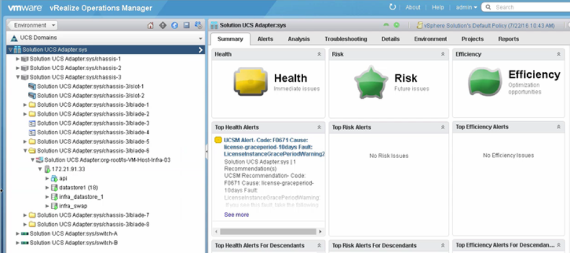Collapse Top Health Alerts For Descendants panel
Screen dimensions: 570x253
[319, 246]
